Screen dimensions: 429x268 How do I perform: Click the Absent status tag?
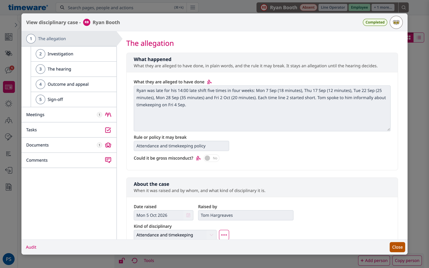pyautogui.click(x=308, y=8)
